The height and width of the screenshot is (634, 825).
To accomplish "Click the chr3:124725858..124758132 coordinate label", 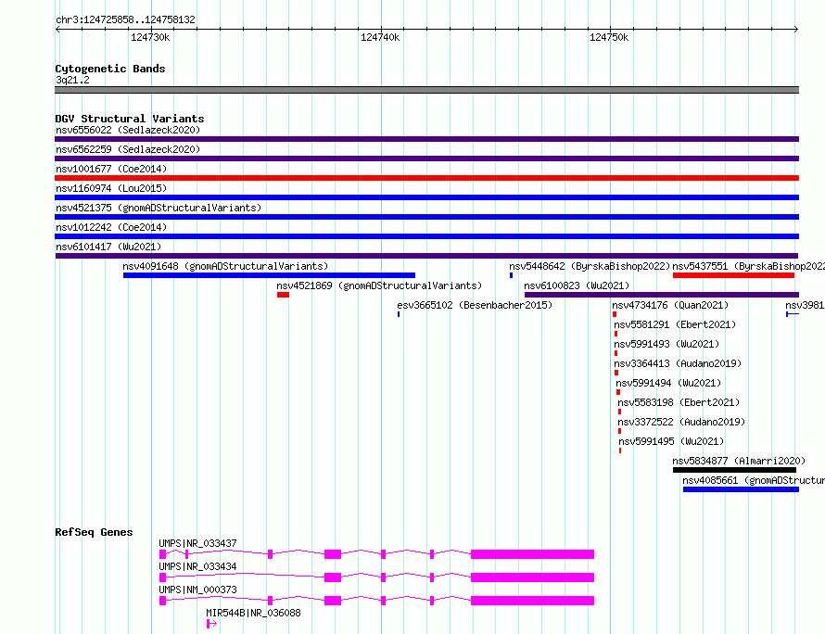I will pyautogui.click(x=125, y=20).
